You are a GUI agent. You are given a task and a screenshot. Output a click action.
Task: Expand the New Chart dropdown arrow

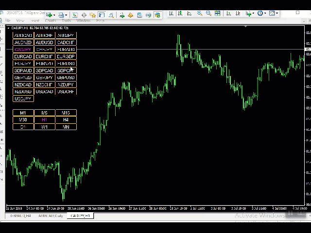coord(54,15)
